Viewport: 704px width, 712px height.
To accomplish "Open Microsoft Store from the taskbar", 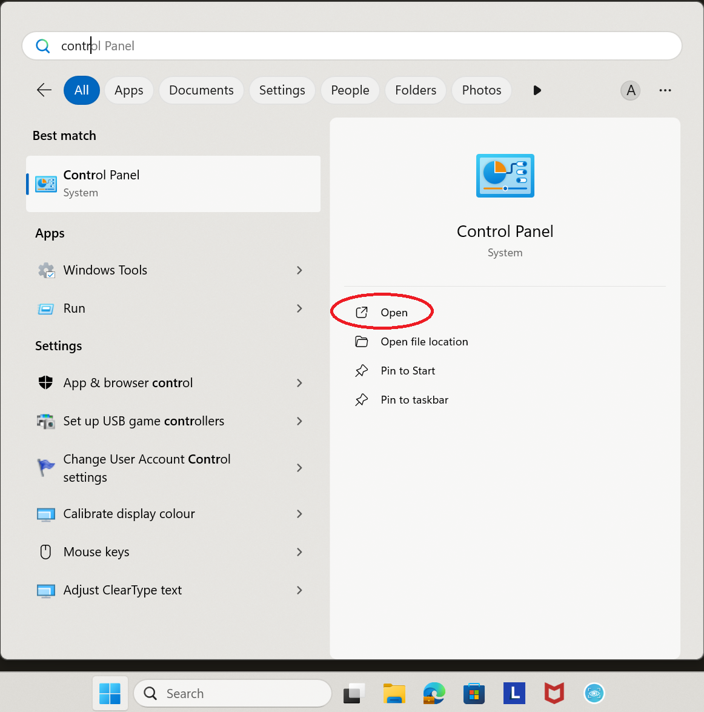I will coord(474,693).
